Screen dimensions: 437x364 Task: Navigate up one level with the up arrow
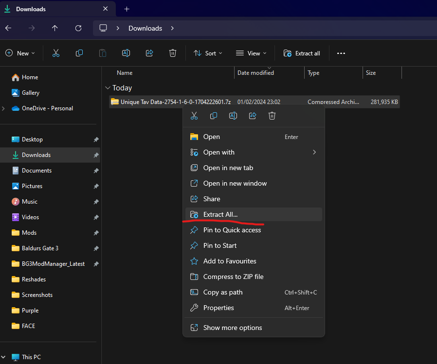coord(55,28)
